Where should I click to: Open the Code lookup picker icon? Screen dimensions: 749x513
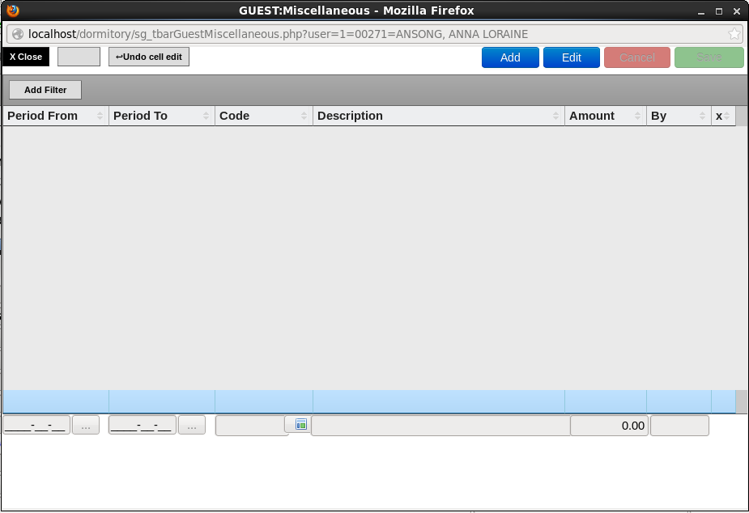(300, 424)
